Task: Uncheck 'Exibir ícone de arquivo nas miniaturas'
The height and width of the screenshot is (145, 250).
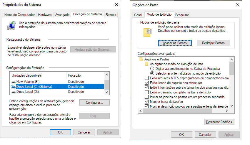Action: pyautogui.click(x=146, y=83)
